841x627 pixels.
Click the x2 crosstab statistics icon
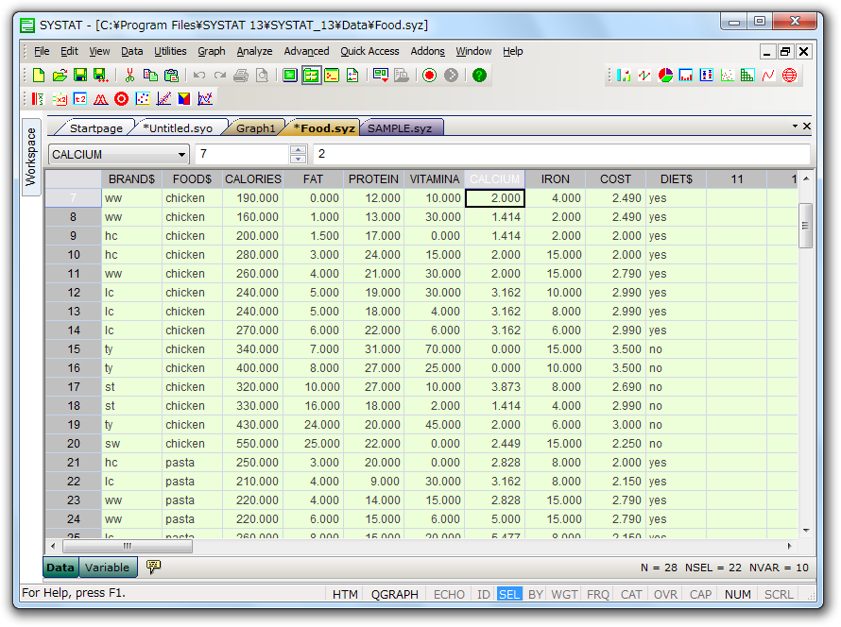click(60, 98)
